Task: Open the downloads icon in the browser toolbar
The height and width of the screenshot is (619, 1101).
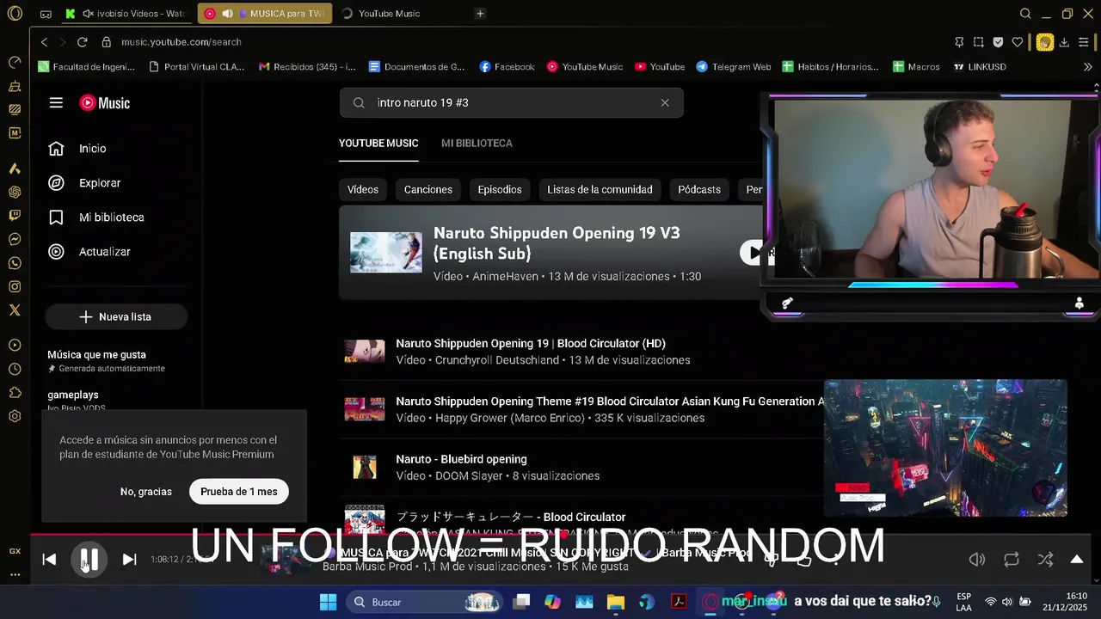Action: [x=1064, y=42]
